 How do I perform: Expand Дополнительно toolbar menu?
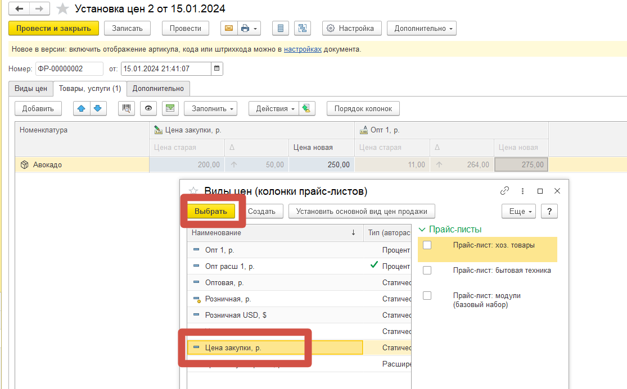[421, 28]
